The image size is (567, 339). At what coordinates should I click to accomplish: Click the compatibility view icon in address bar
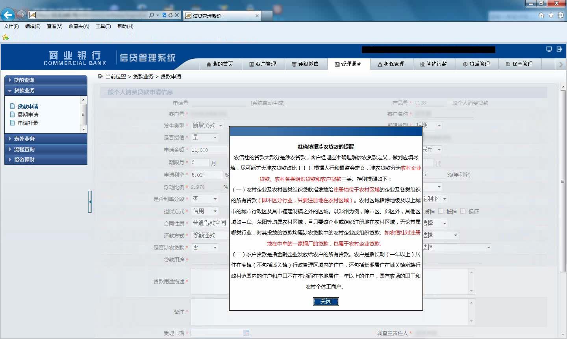(164, 15)
